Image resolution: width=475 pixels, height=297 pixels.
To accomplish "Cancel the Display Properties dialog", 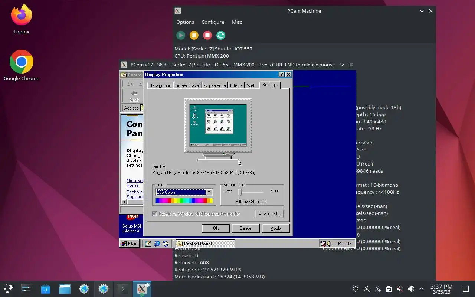I will 246,228.
